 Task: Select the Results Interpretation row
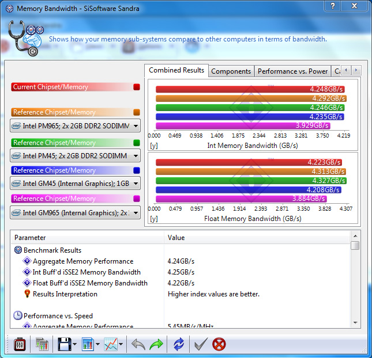coord(181,294)
